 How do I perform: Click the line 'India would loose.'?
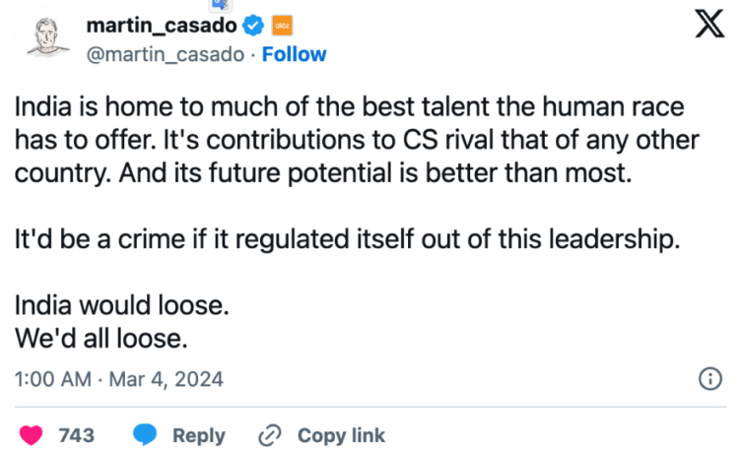coord(122,306)
